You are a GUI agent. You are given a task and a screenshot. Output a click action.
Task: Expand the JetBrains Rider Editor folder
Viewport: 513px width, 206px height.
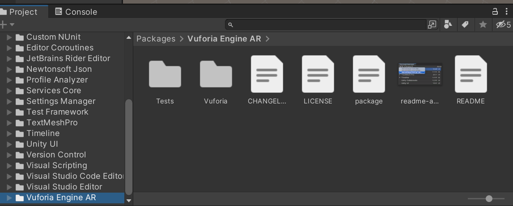[x=9, y=58]
